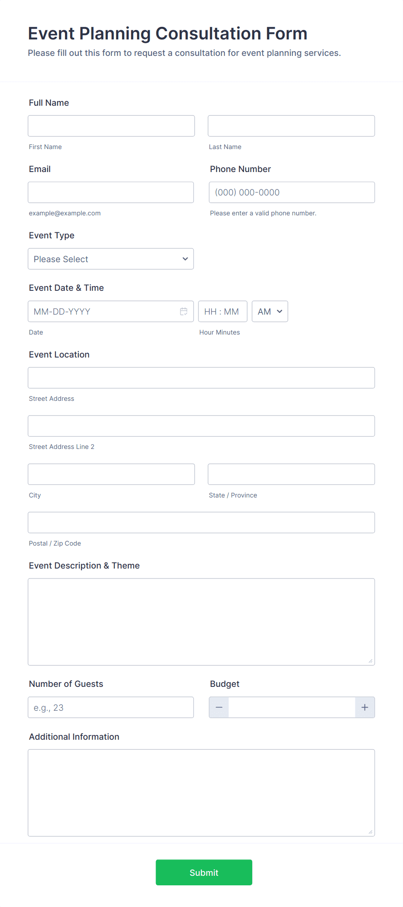The width and height of the screenshot is (403, 907).
Task: Focus the Street Address field
Action: point(201,377)
